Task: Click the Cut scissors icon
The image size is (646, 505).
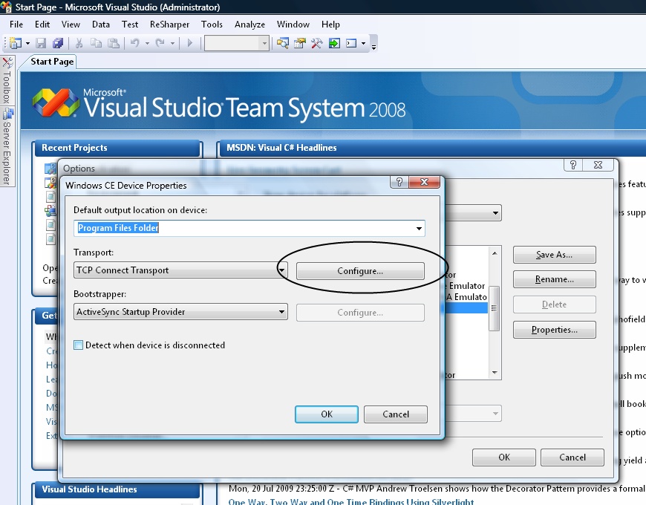Action: point(79,43)
